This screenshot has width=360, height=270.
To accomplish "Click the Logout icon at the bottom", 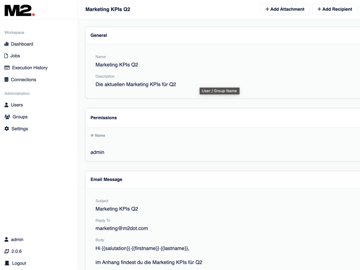I will click(x=7, y=263).
